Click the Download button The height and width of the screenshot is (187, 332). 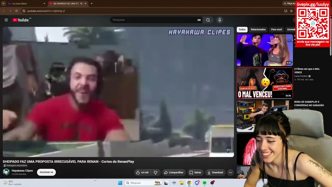point(215,172)
